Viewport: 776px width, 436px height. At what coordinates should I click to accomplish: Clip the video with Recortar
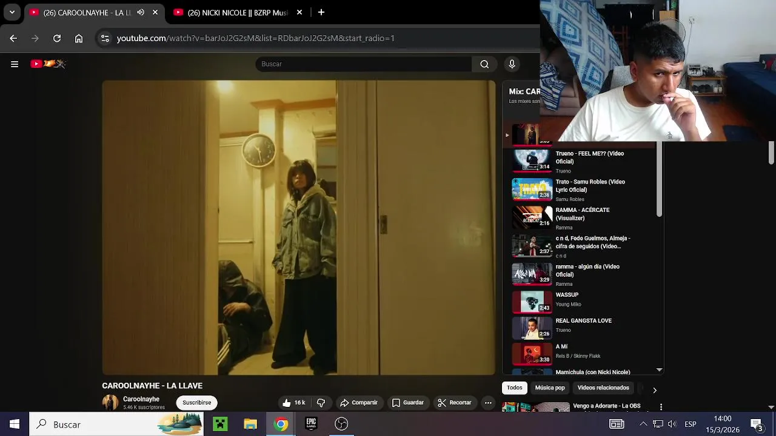coord(455,403)
